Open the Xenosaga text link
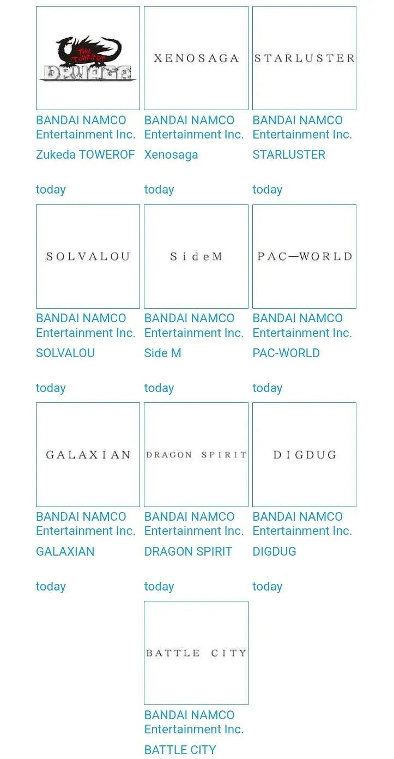Image resolution: width=394 pixels, height=759 pixels. (171, 155)
